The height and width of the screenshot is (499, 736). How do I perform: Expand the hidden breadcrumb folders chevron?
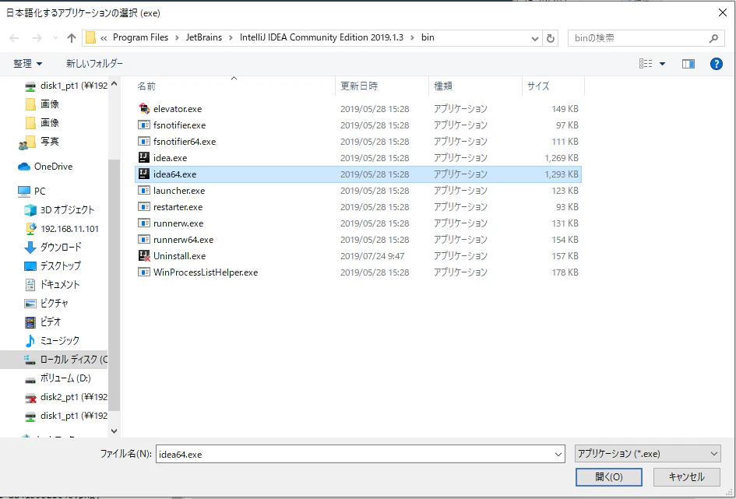click(103, 38)
